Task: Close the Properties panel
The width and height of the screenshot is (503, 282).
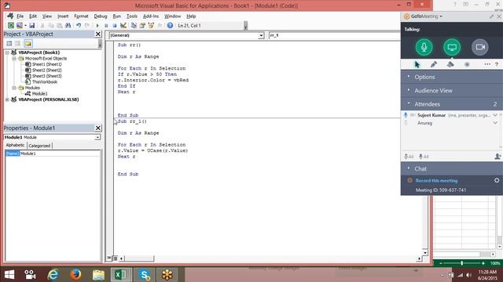Action: pyautogui.click(x=98, y=128)
